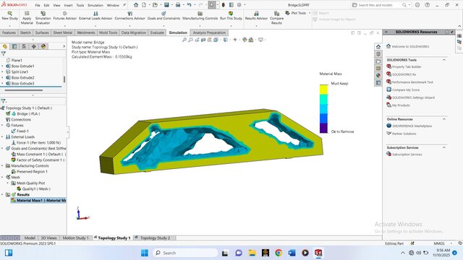Screen dimensions: 463x260
Task: Switch to the PropertyManager tab
Action: 14,46
